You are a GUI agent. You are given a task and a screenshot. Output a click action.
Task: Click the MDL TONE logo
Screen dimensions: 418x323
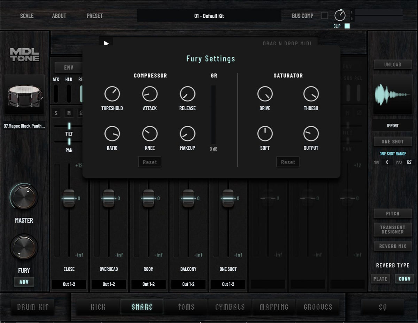[x=25, y=55]
